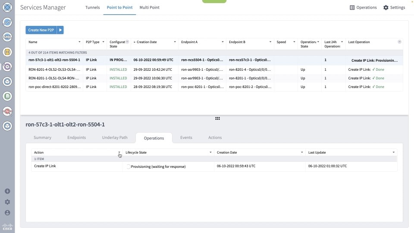Screen dimensions: 414x233
Task: Click the Cisco logo at sidebar bottom
Action: pos(7,227)
